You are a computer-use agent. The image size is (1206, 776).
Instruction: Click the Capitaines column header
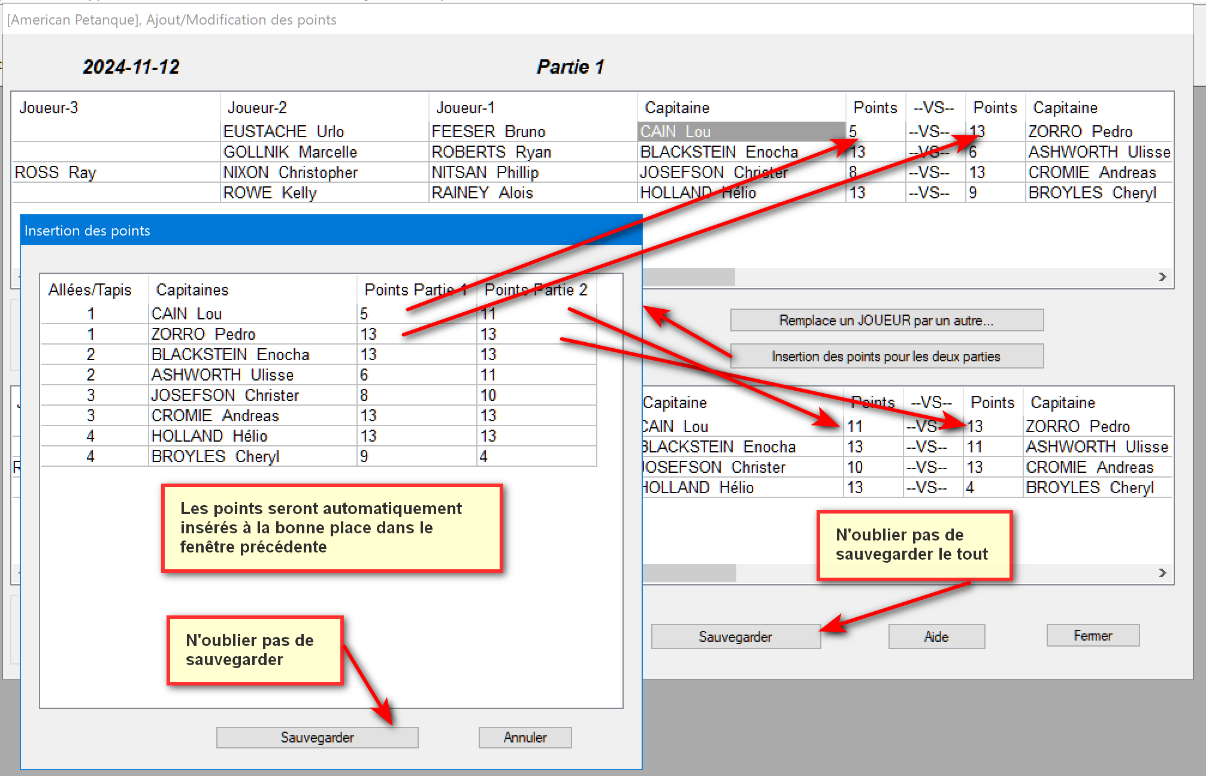(252, 290)
